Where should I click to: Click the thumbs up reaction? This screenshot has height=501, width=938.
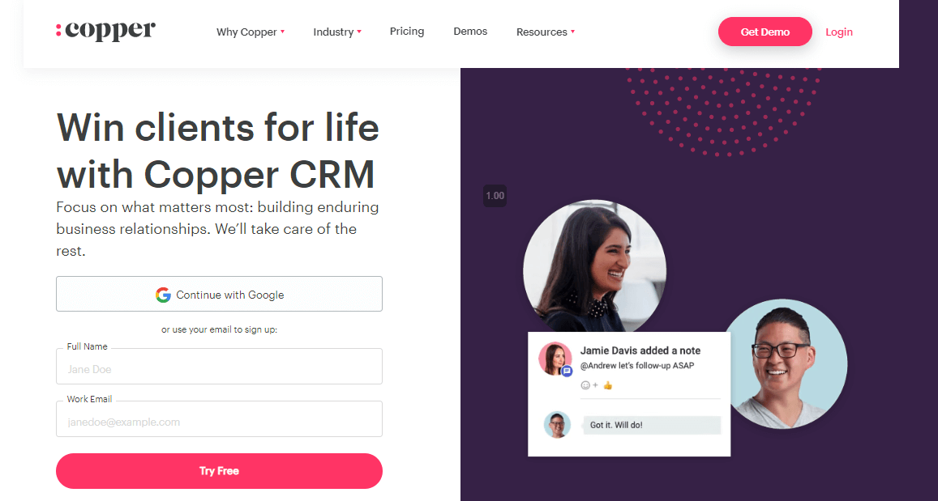[x=608, y=386]
